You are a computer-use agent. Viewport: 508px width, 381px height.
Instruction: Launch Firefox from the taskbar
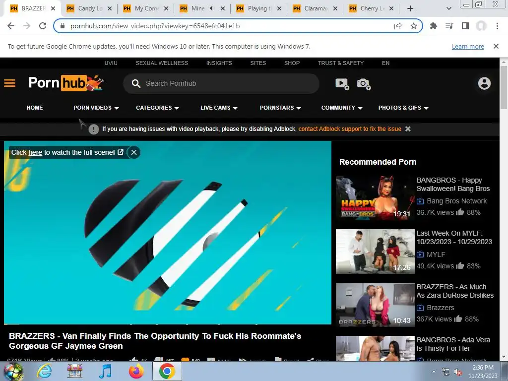tap(136, 371)
